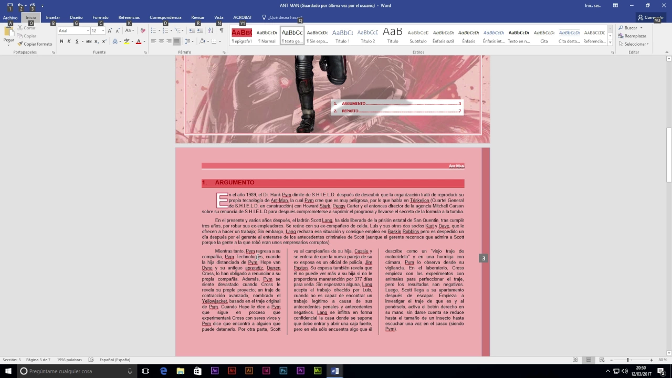This screenshot has height=378, width=672.
Task: Increase font size
Action: pyautogui.click(x=110, y=30)
